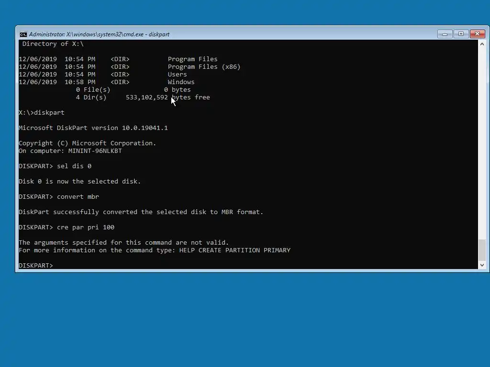Click the 'sel dis 0' command
Screen dimensions: 490x367
pos(74,166)
